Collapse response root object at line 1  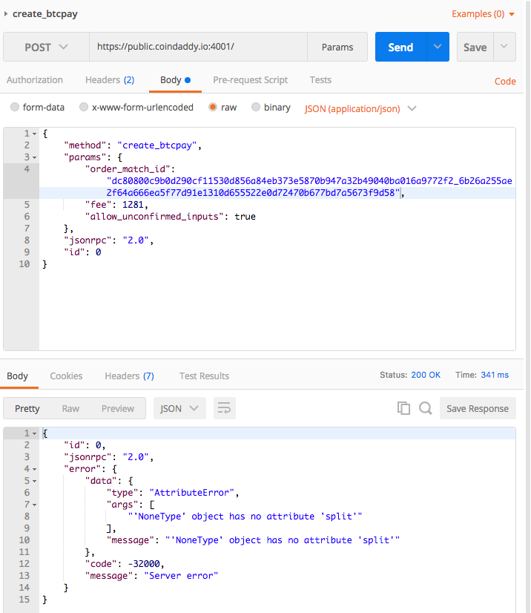click(x=34, y=433)
